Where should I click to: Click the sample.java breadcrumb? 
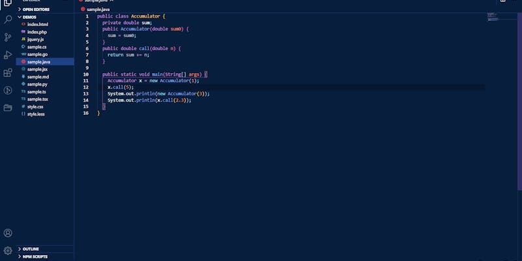coord(98,9)
